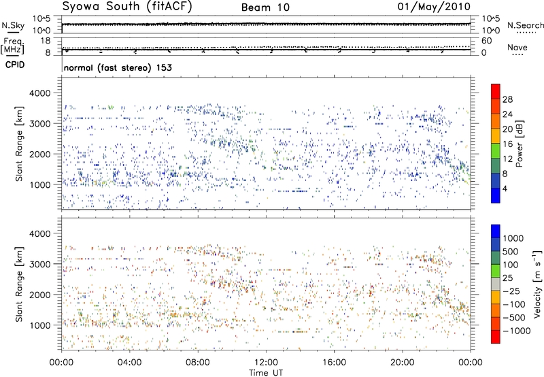Screen dimensions: 544x377
Task: Pick the bright blue top Velocity colorbar segment
Action: point(496,231)
